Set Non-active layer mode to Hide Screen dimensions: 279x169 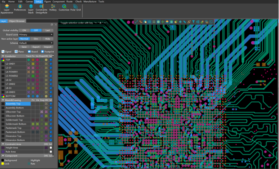[x=48, y=39]
